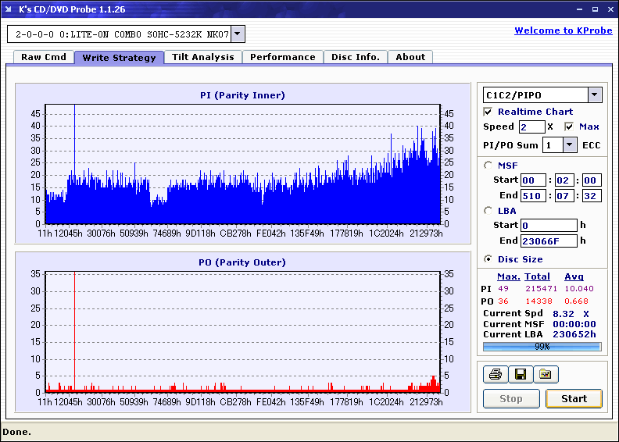The image size is (619, 442).
Task: Choose the Disc Size radio option
Action: point(488,259)
